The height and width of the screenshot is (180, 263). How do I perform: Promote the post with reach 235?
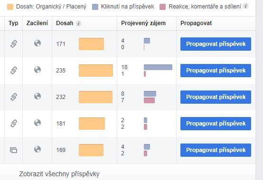pyautogui.click(x=216, y=71)
